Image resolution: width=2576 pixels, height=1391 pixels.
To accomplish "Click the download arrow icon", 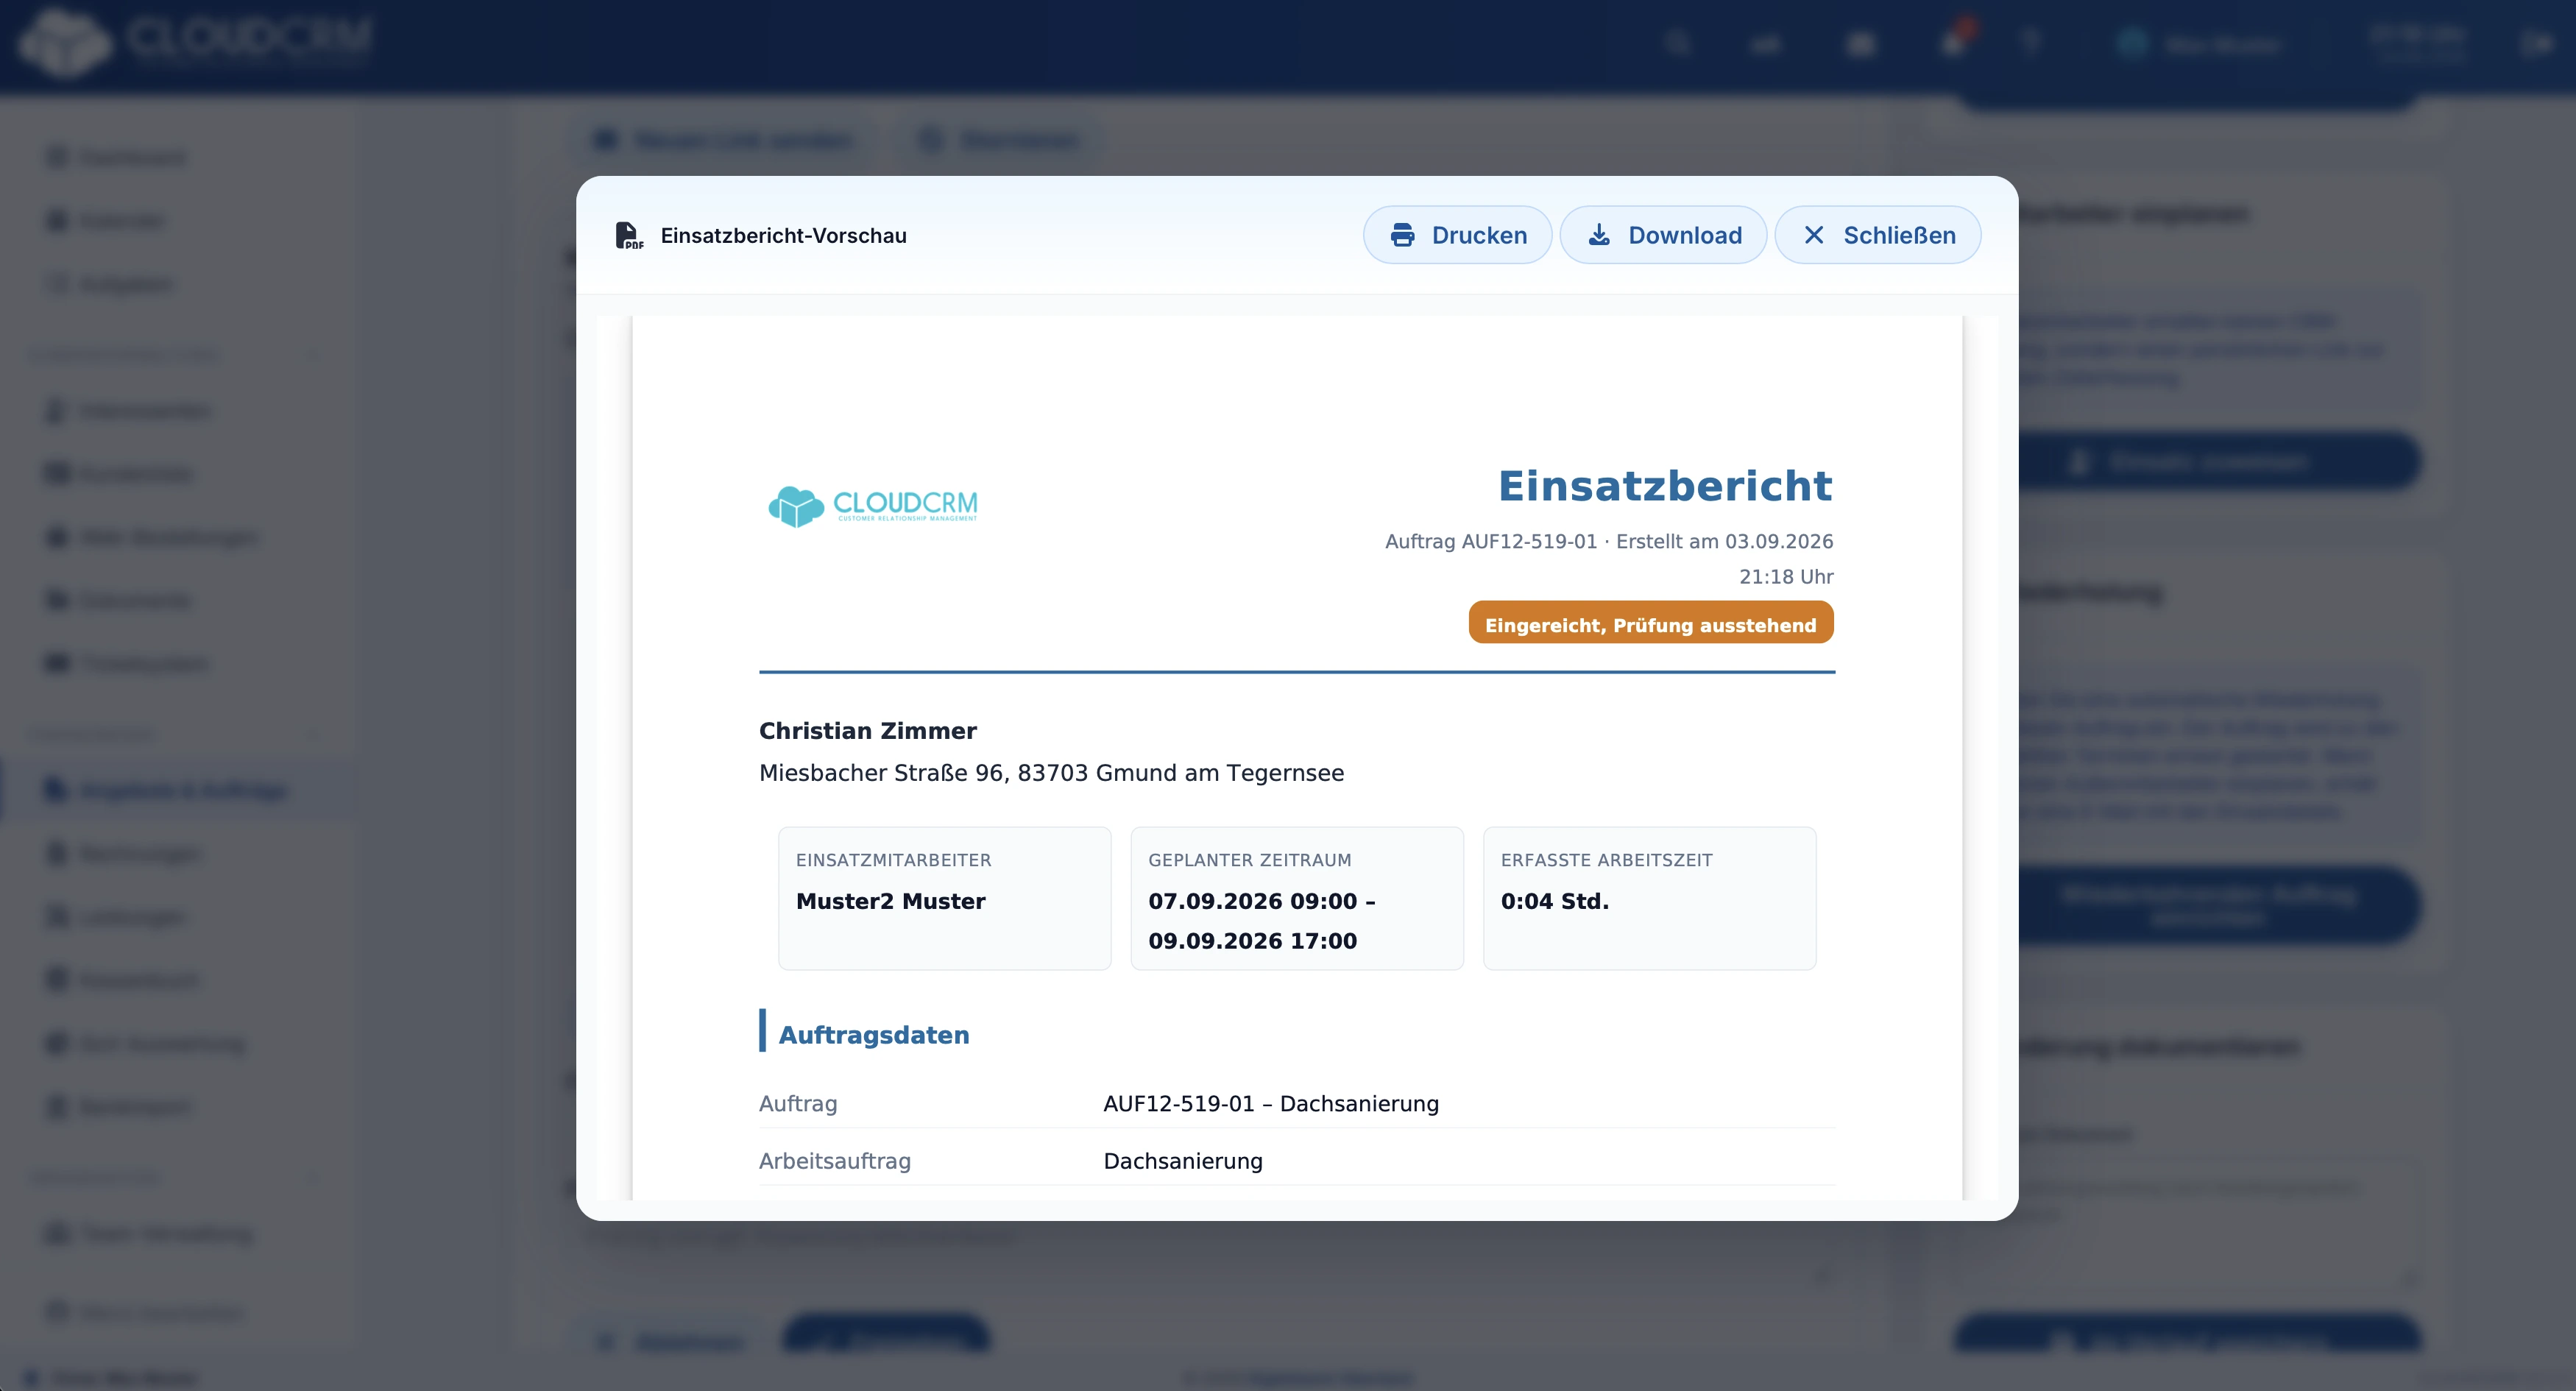I will [x=1599, y=235].
